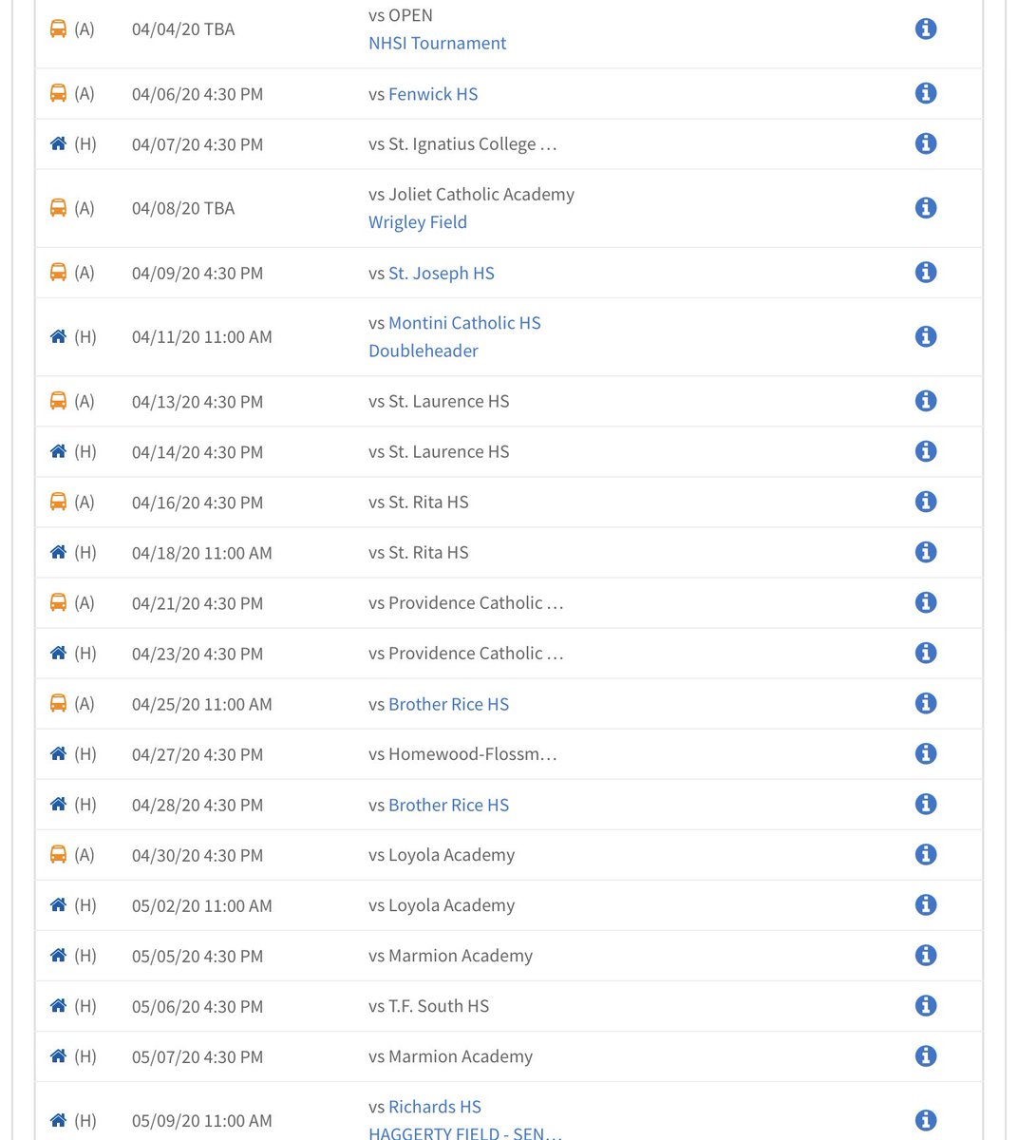
Task: Open the Wrigley Field location link
Action: [418, 222]
